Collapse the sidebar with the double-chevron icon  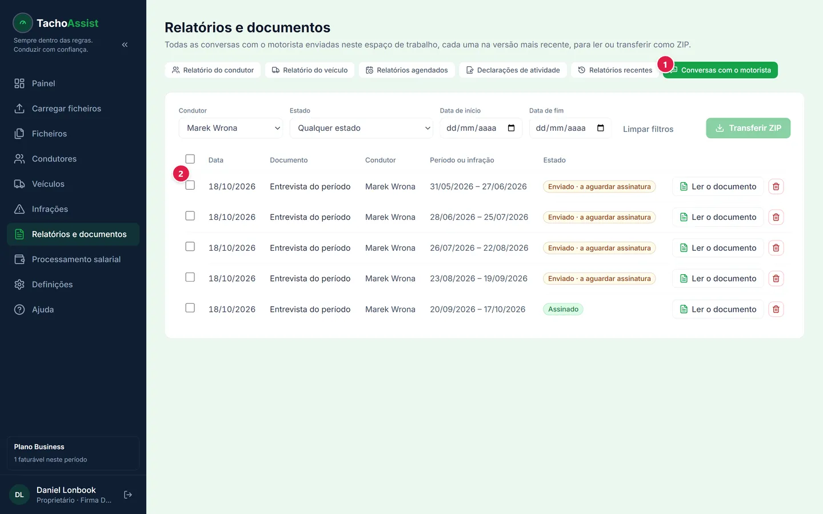[x=125, y=45]
